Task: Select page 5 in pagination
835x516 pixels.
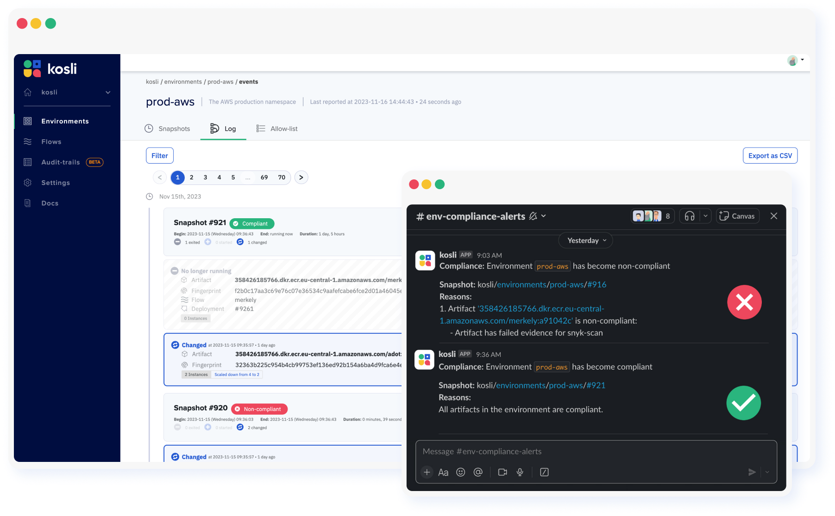Action: 233,178
